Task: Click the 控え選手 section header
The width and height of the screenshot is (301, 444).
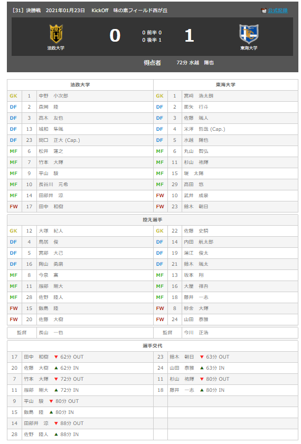Action: (153, 220)
